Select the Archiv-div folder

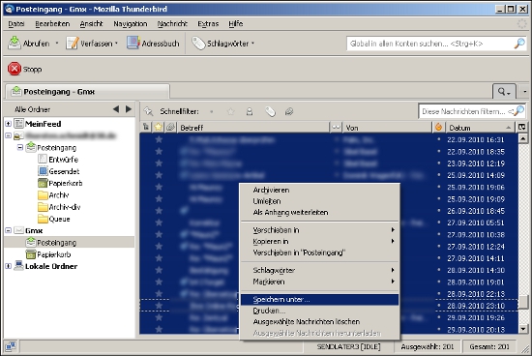59,207
